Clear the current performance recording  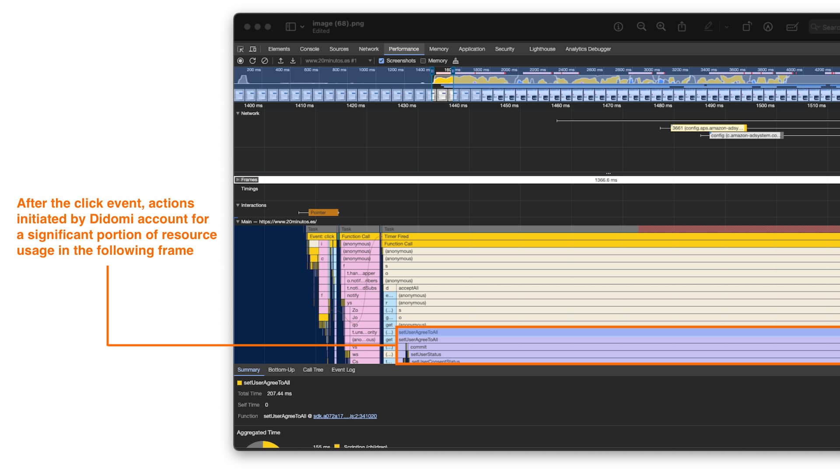coord(265,61)
